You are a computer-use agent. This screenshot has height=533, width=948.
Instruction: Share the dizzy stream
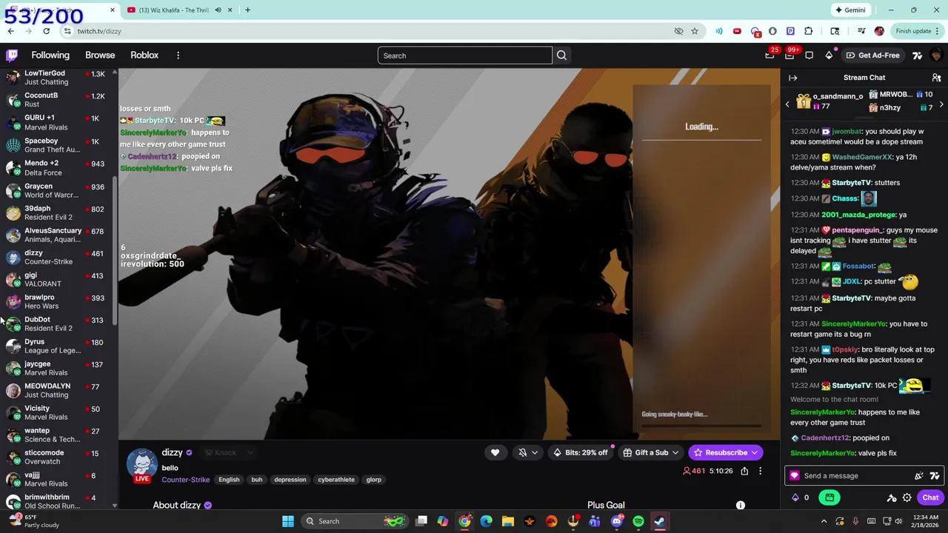coord(744,471)
